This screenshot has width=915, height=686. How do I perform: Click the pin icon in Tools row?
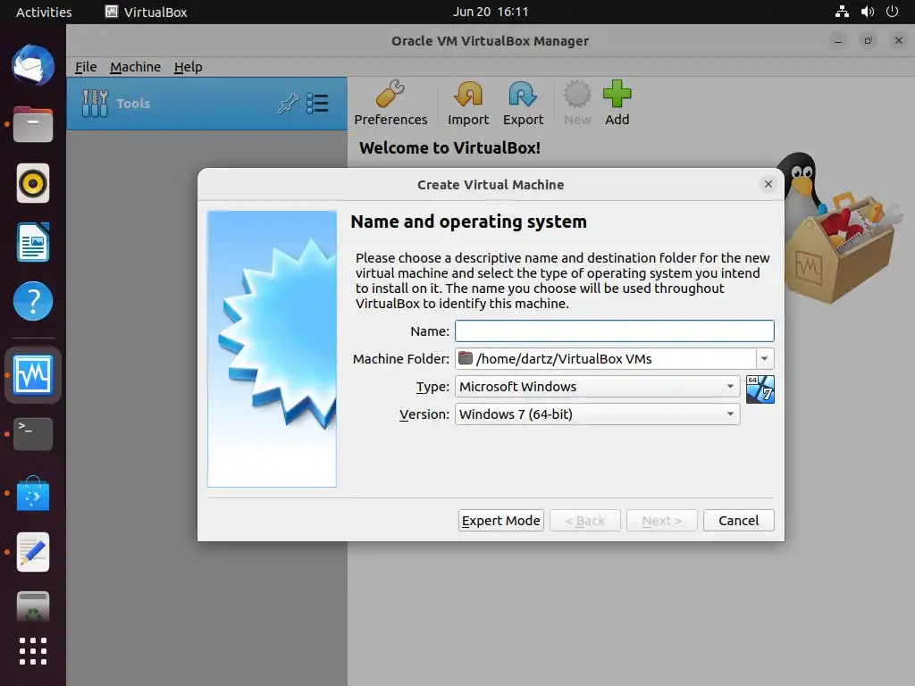coord(288,104)
